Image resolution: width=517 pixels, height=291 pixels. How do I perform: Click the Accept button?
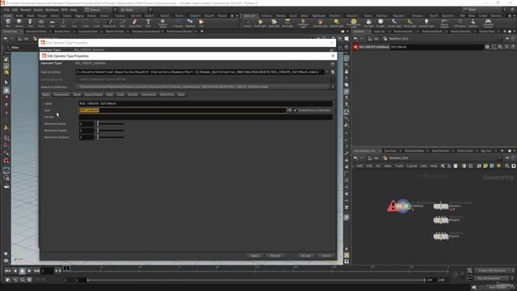tap(305, 255)
